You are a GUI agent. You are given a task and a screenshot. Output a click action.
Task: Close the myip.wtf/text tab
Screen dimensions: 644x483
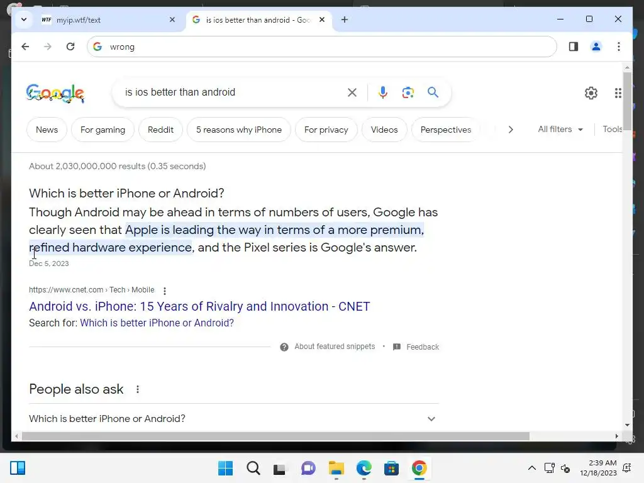pos(172,19)
